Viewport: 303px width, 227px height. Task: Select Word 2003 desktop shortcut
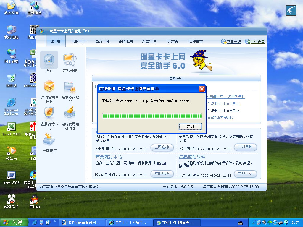12,178
